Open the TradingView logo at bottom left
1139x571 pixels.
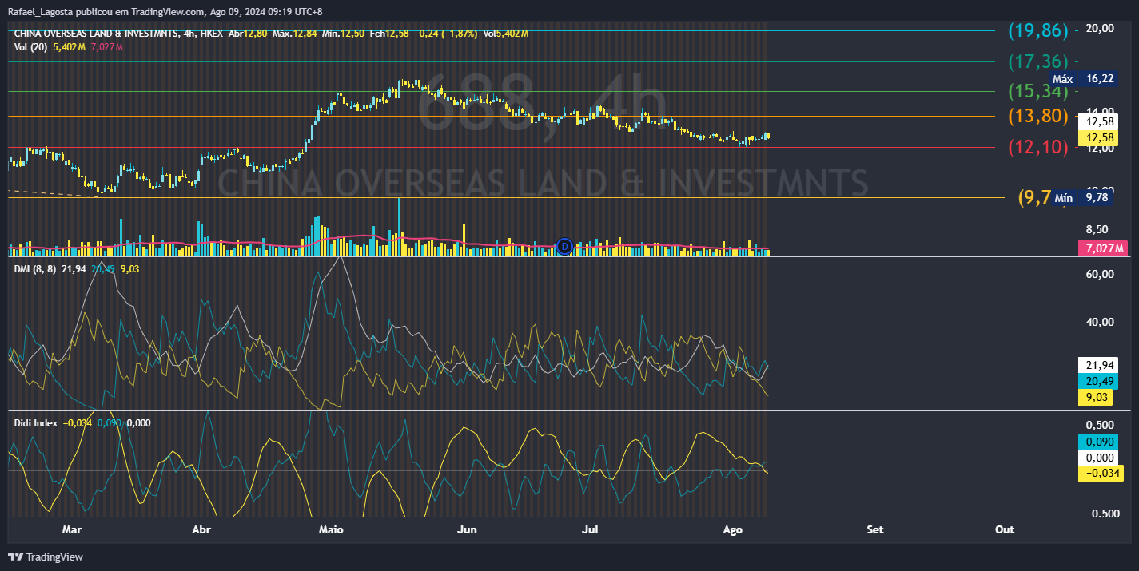pos(46,557)
